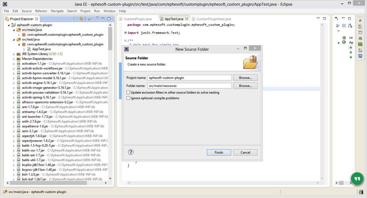The image size is (367, 198).
Task: Collapse the src/main/java folder
Action: (14, 30)
